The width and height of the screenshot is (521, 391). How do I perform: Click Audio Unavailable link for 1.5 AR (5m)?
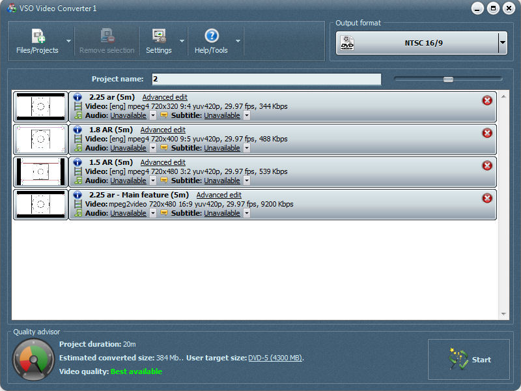pyautogui.click(x=128, y=181)
